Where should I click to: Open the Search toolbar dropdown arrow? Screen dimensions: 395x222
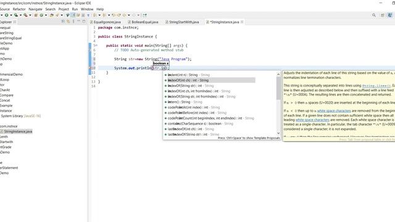tap(62, 15)
